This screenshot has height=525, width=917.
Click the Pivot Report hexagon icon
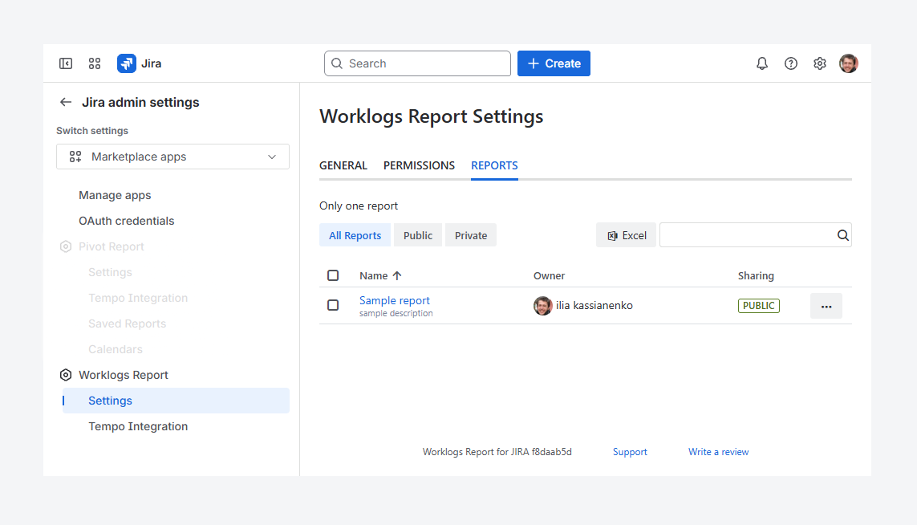[x=66, y=246]
